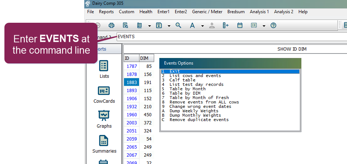347x164 pixels.
Task: Open CowCards in the sidebar
Action: [x=104, y=94]
